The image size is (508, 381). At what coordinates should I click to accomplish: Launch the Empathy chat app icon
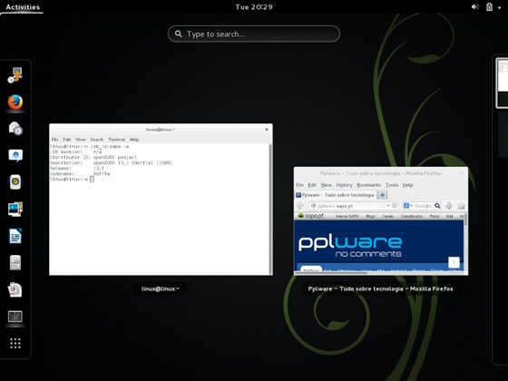(x=15, y=155)
